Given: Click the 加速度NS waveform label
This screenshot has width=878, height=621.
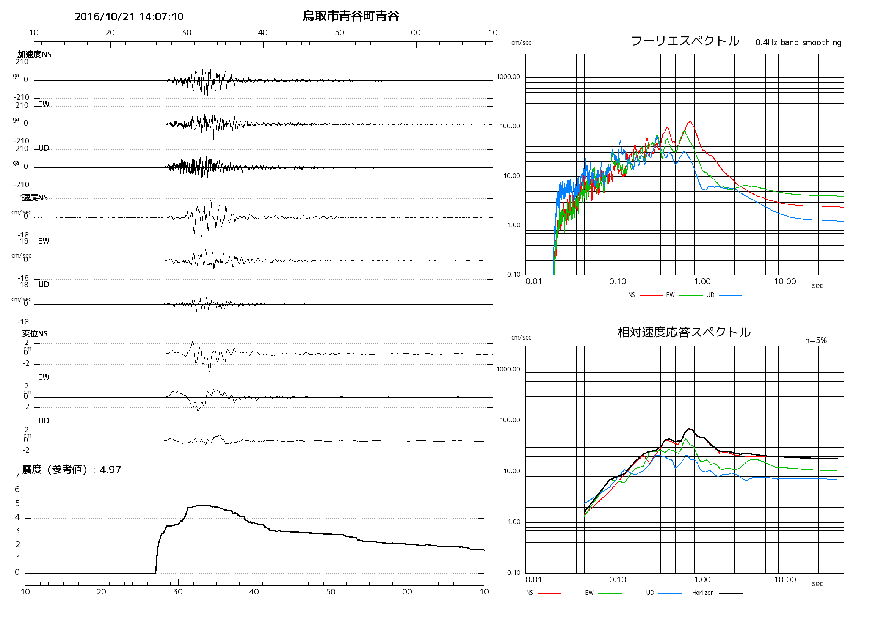Looking at the screenshot, I should coord(34,55).
